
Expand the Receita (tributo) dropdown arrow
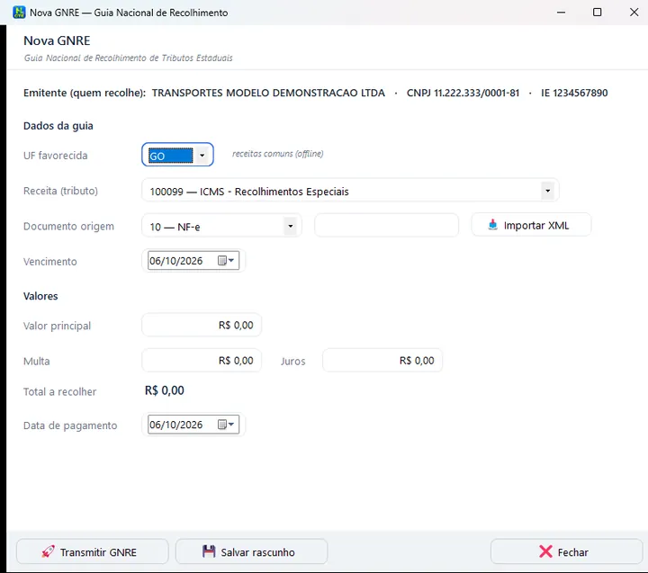coord(547,191)
